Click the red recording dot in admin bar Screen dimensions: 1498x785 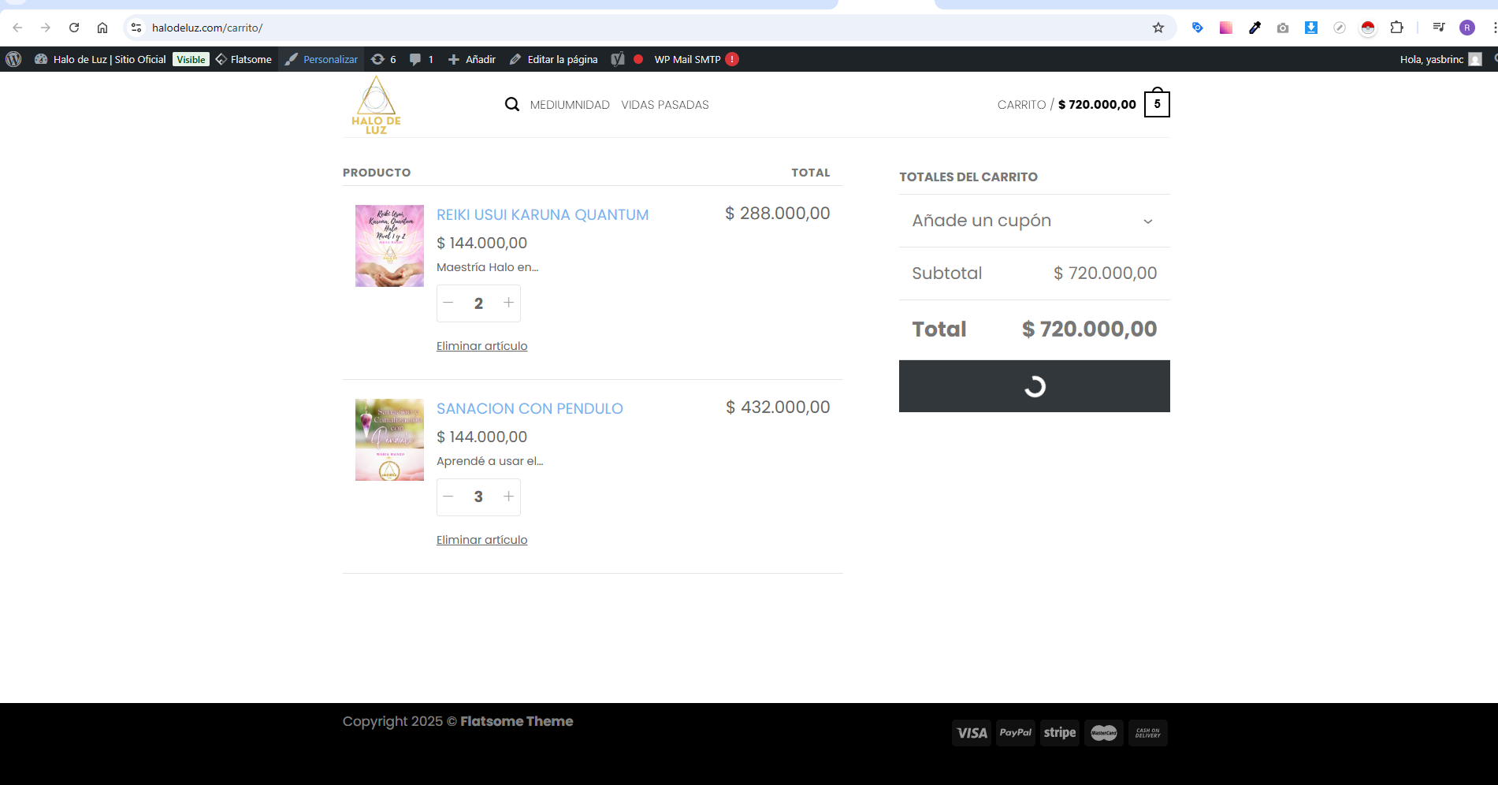638,59
